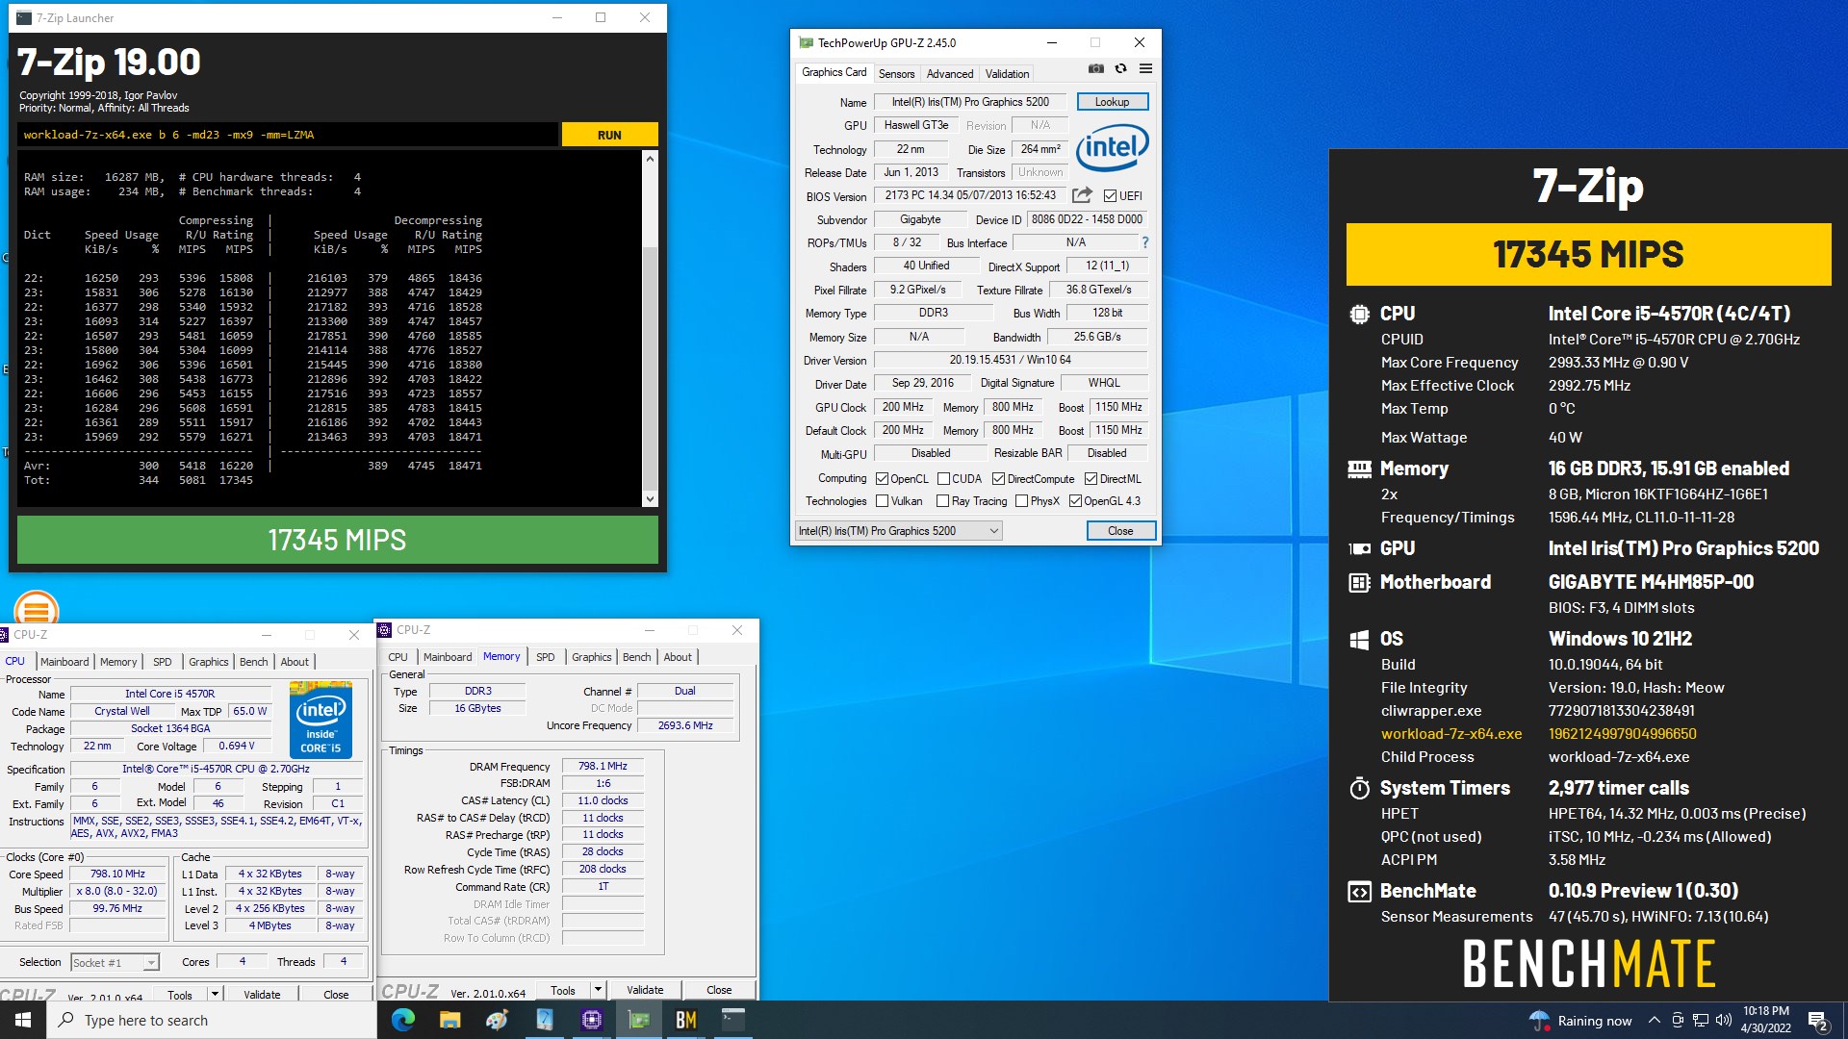
Task: Click the 7-Zip command line input field
Action: coord(287,135)
